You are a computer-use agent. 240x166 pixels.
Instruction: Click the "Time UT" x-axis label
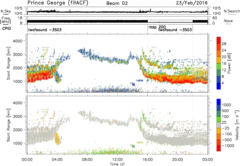(117, 164)
